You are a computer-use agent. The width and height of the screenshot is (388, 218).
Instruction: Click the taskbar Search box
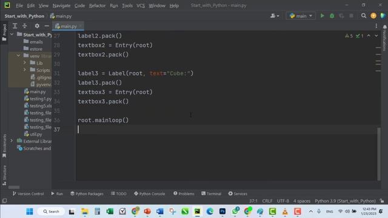pos(51,211)
